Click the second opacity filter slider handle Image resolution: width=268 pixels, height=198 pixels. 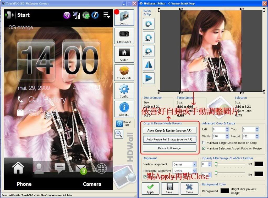[x=216, y=173]
